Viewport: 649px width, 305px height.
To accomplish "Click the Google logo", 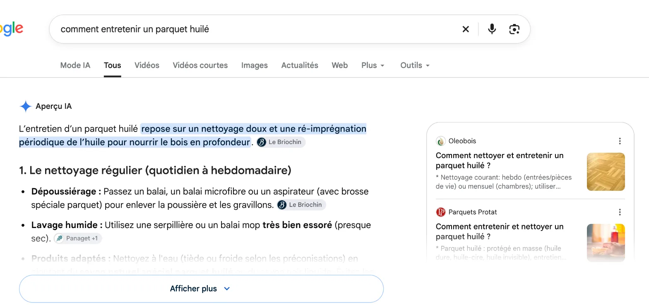I will point(12,29).
